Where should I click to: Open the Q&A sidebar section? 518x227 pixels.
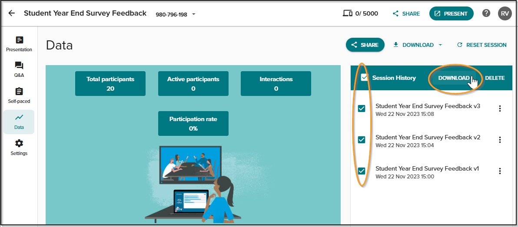[x=19, y=69]
